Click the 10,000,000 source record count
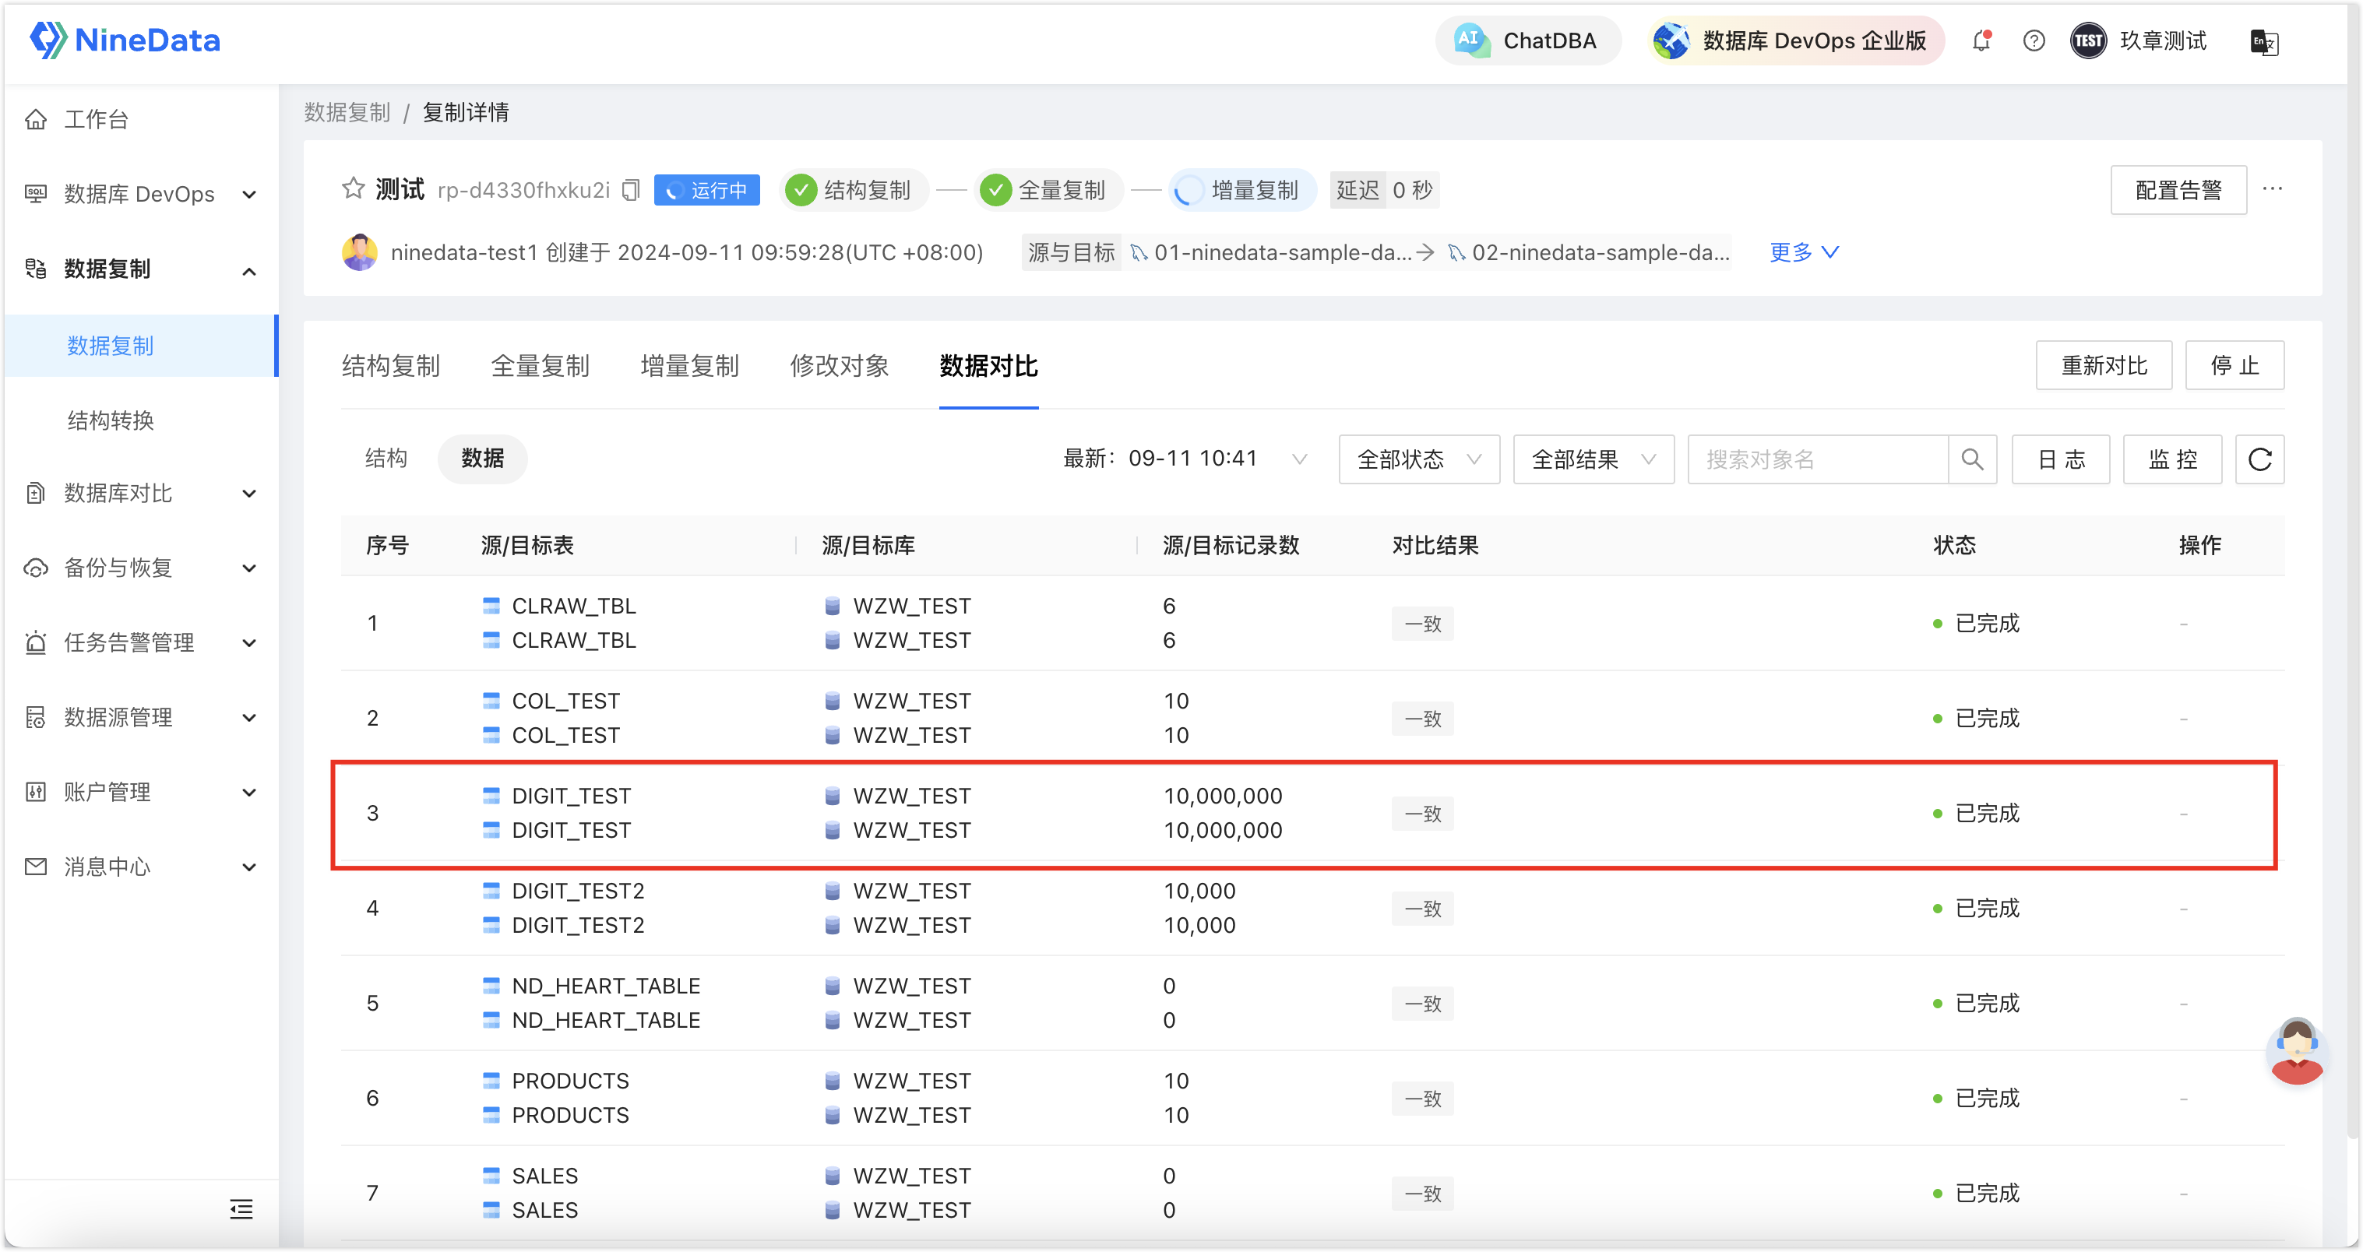Screen dimensions: 2363x1252 pyautogui.click(x=1223, y=797)
